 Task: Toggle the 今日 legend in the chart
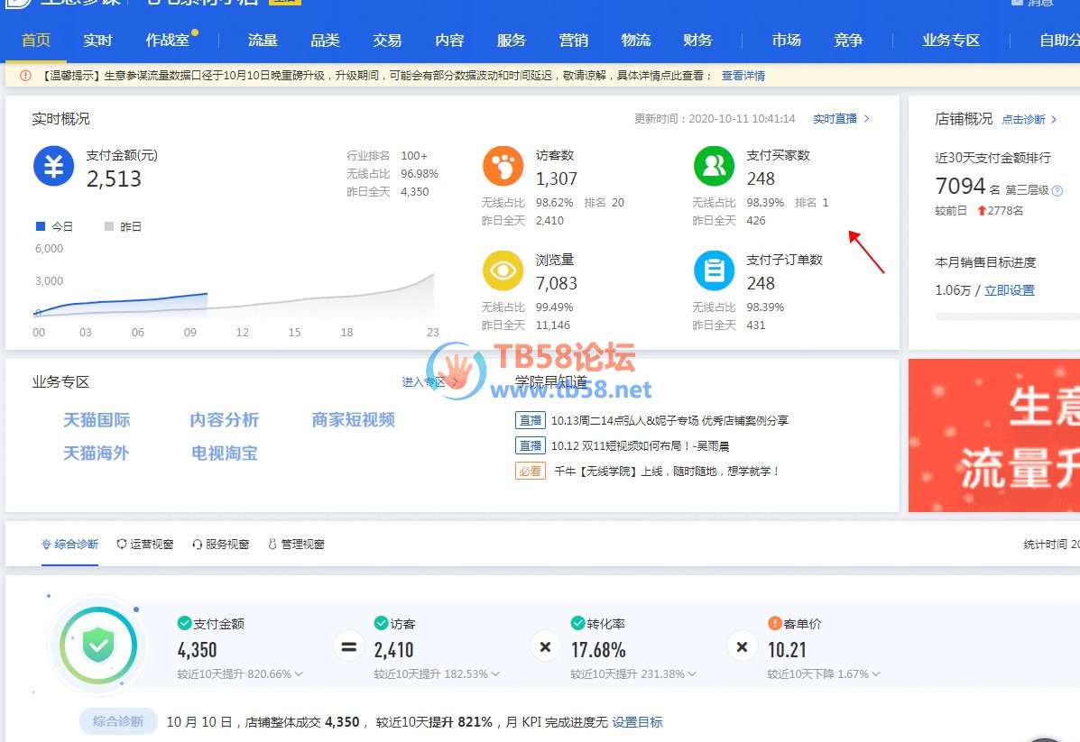pos(54,226)
